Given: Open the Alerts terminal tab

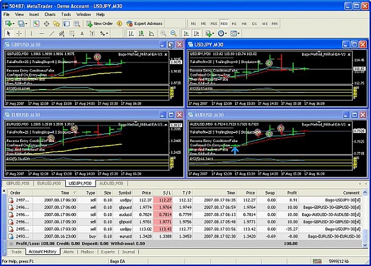Looking at the screenshot, I should 68,252.
